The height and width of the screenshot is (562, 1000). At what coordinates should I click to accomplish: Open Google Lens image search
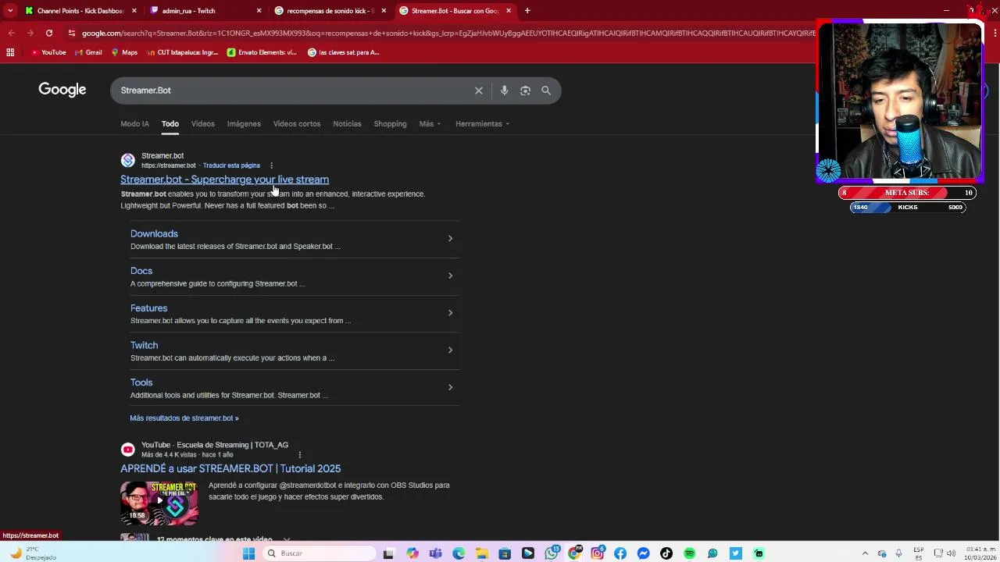[x=525, y=91]
